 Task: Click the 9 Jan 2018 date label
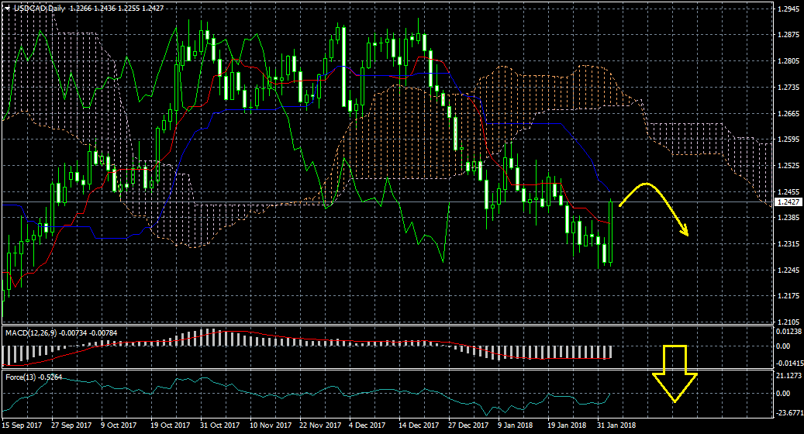pos(516,425)
